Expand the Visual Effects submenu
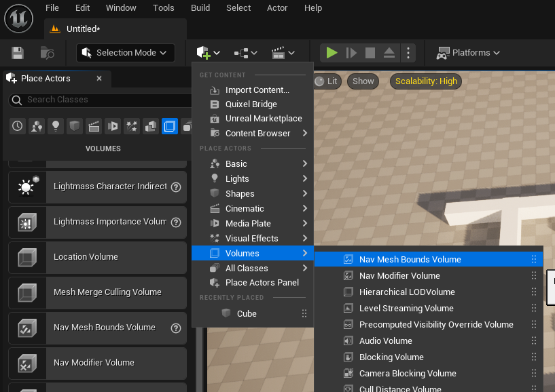The width and height of the screenshot is (555, 392). [253, 238]
